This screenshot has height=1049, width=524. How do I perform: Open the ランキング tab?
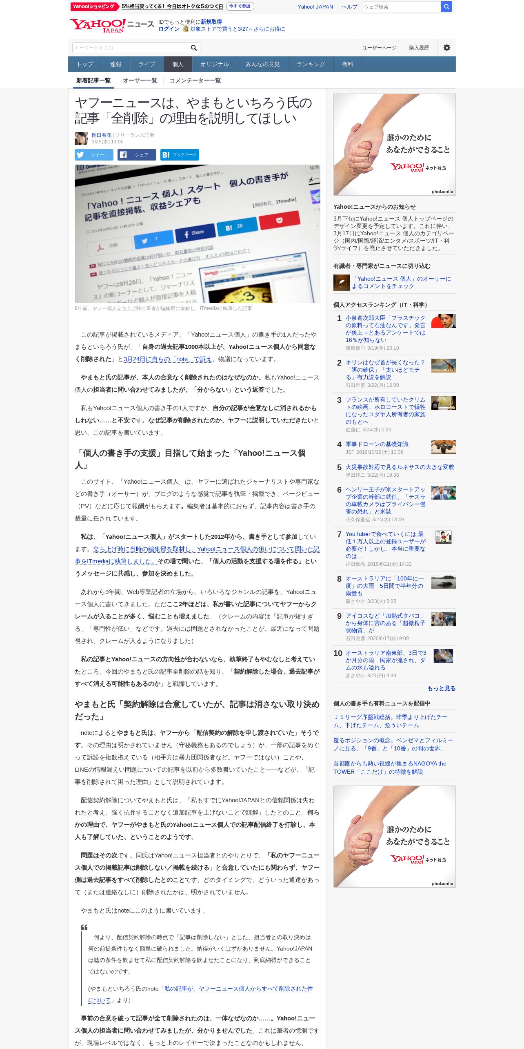(x=311, y=64)
